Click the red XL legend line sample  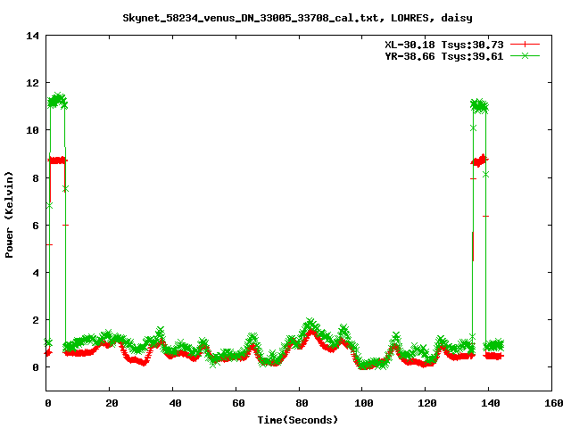(x=525, y=45)
